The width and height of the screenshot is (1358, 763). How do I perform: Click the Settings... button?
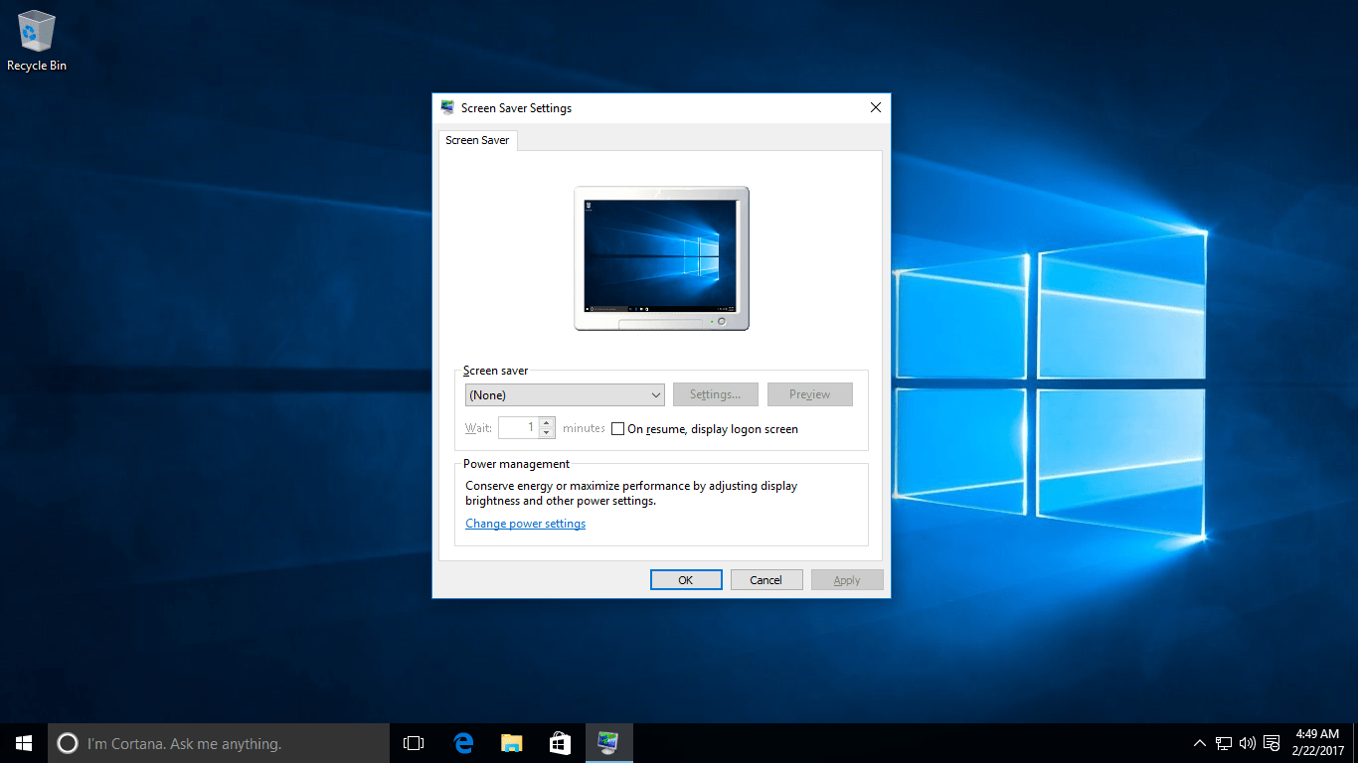(716, 394)
